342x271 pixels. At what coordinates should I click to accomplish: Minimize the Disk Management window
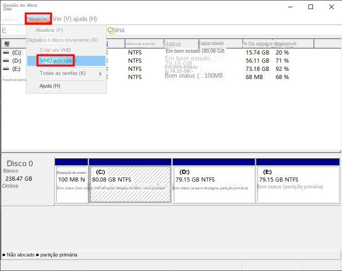(290, 7)
